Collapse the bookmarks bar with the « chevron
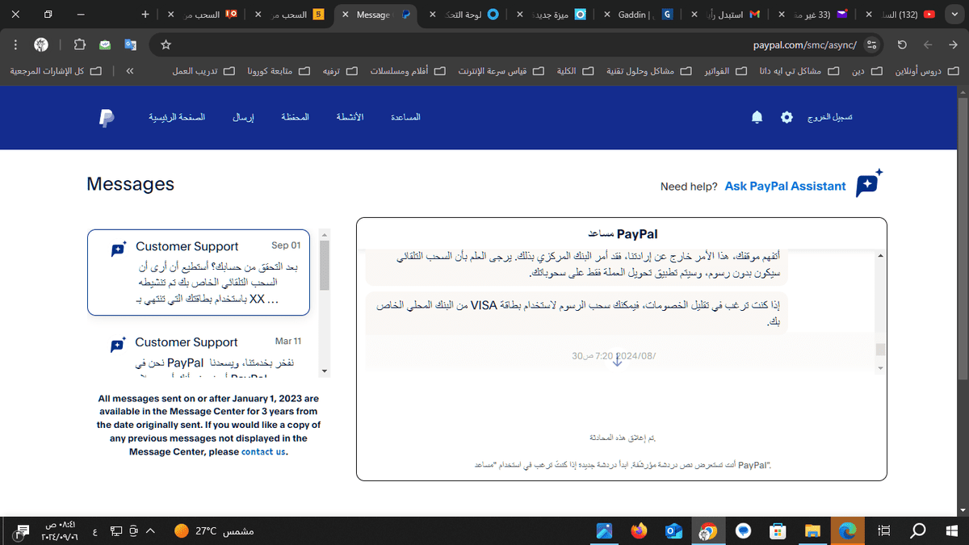 click(128, 71)
